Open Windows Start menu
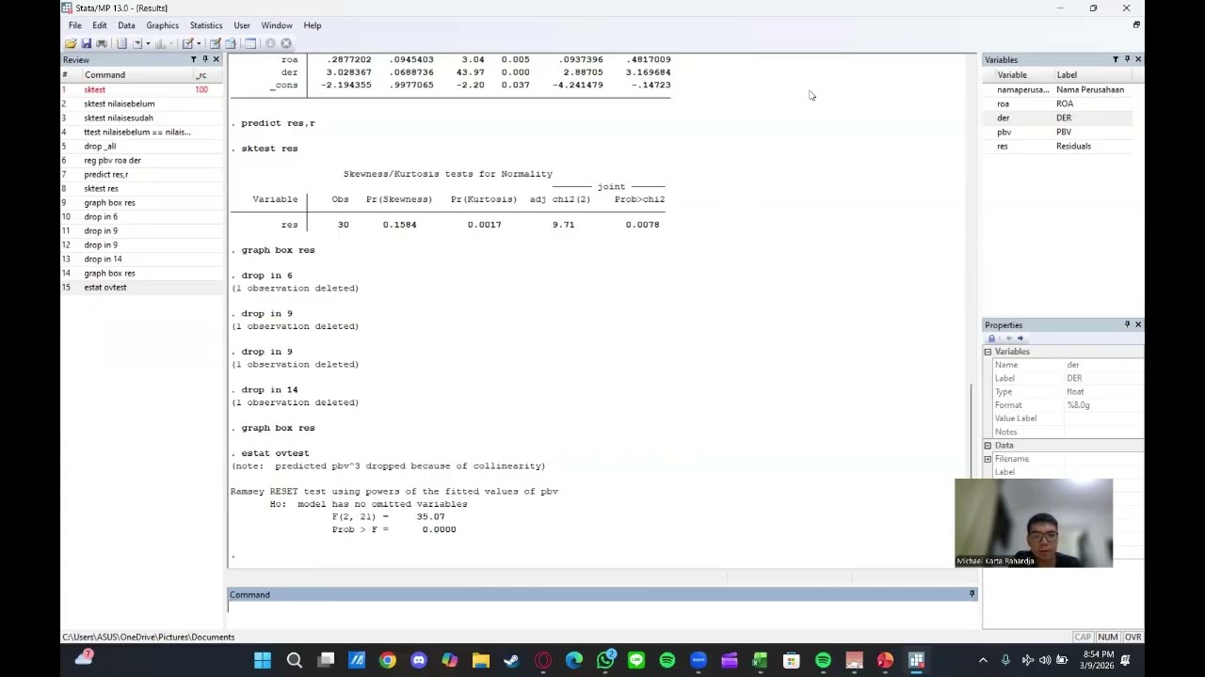Image resolution: width=1205 pixels, height=677 pixels. coord(263,660)
